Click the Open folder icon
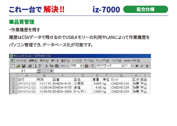This screenshot has width=177, height=126. (18, 66)
